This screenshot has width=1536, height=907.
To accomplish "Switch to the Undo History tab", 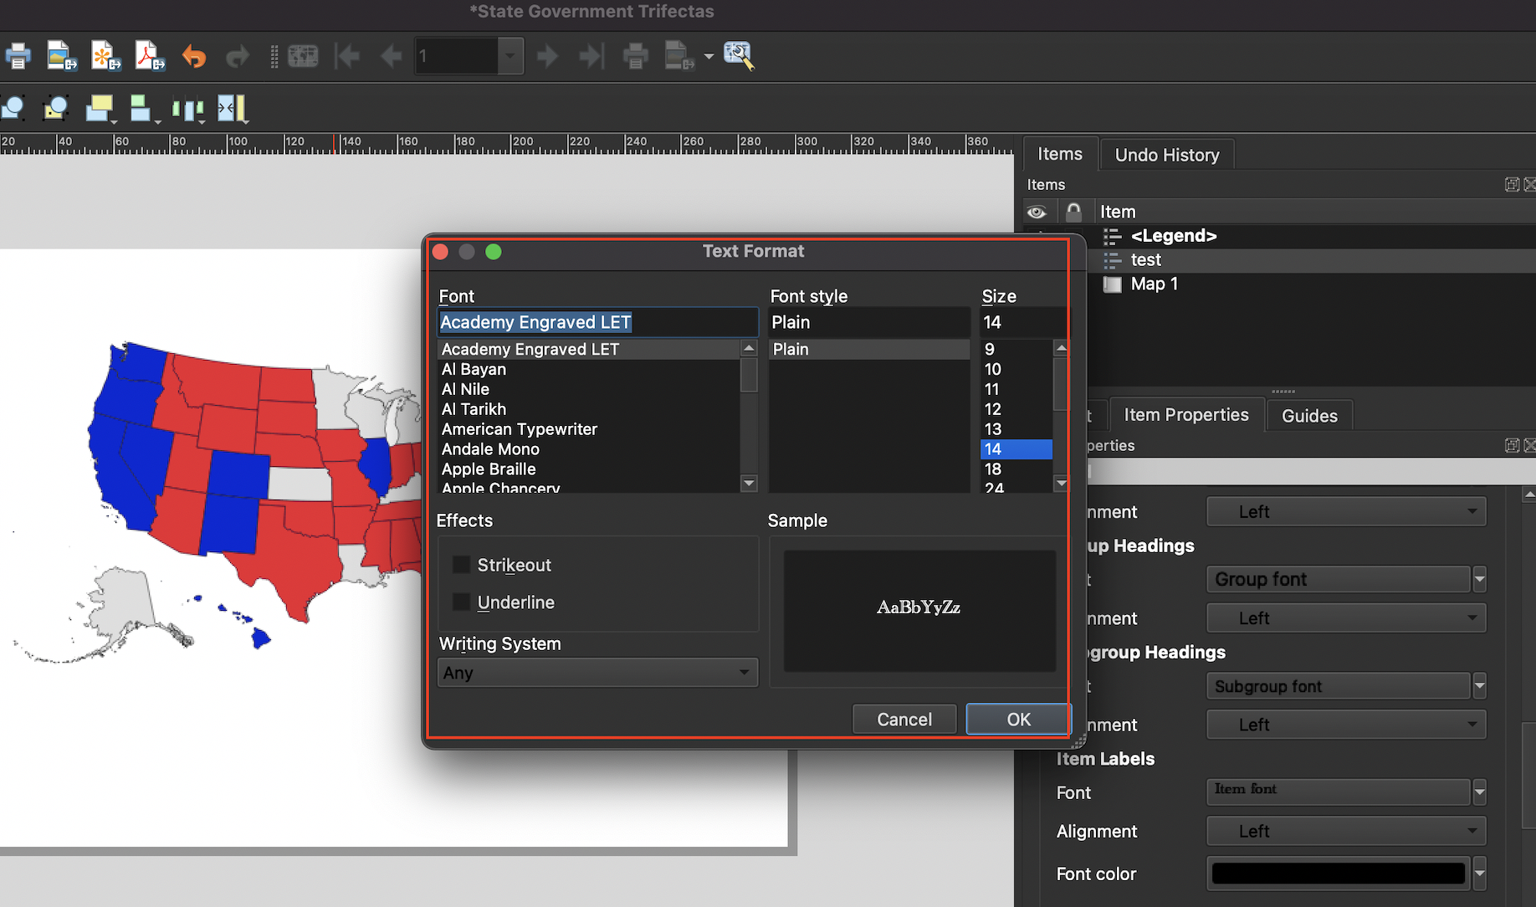I will 1166,154.
